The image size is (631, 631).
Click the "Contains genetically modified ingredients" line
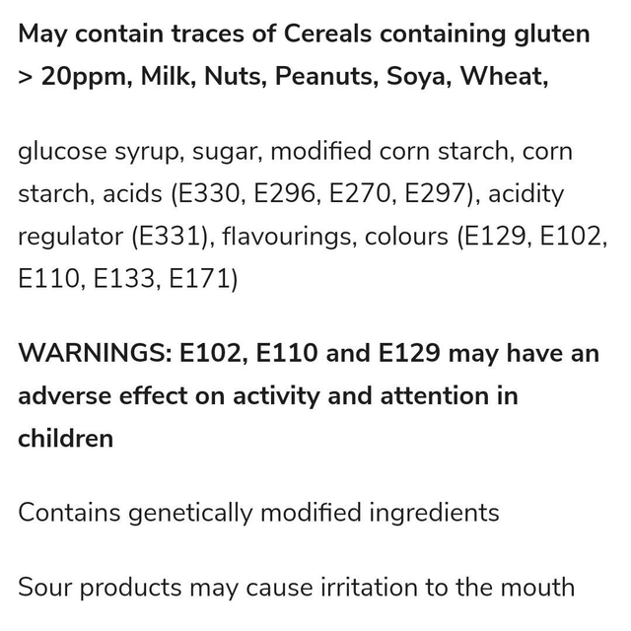click(258, 513)
